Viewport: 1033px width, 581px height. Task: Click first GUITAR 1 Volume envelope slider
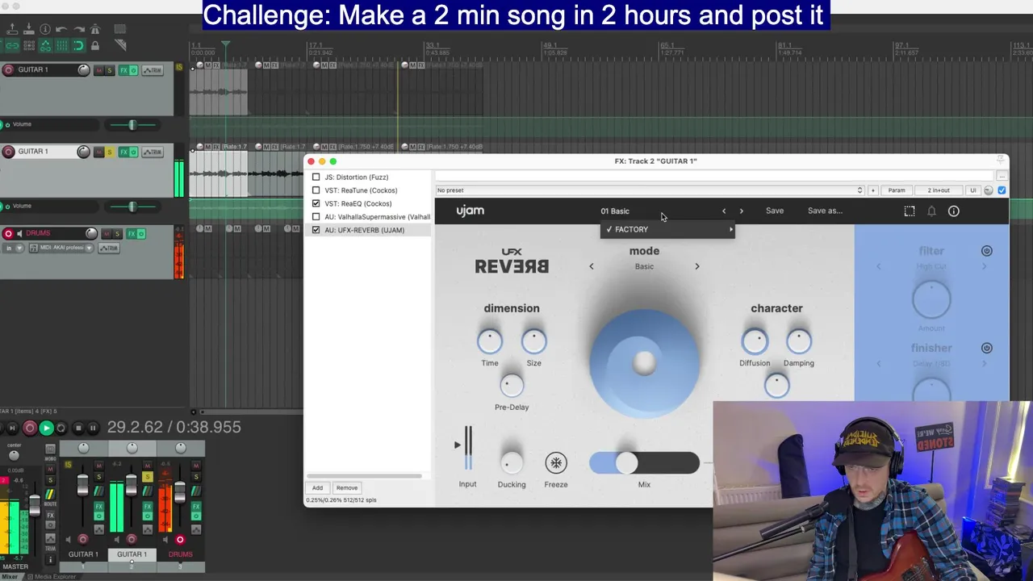[x=133, y=124]
